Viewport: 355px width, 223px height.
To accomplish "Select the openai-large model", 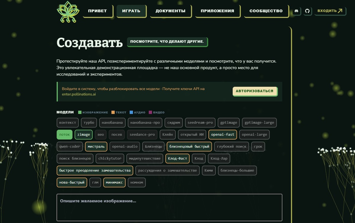I will (254, 135).
